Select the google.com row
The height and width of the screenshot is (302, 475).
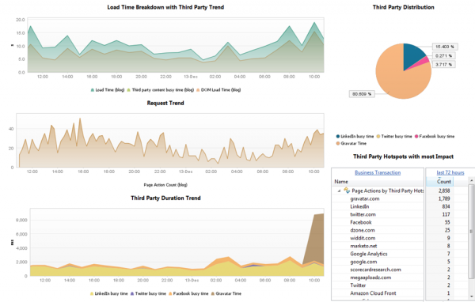pyautogui.click(x=378, y=262)
